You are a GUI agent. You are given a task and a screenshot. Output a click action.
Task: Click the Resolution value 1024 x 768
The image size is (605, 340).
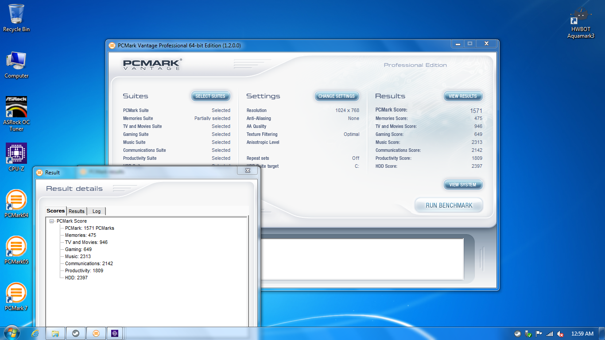tap(347, 110)
